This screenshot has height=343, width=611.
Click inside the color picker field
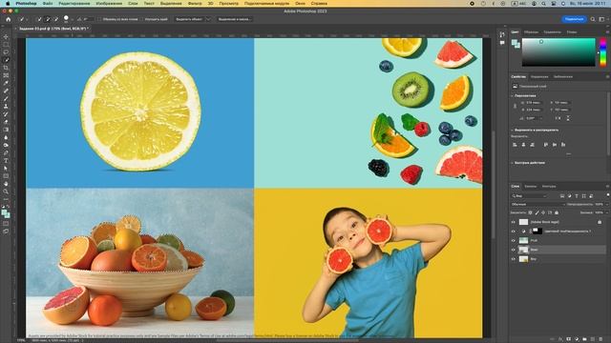(x=558, y=52)
